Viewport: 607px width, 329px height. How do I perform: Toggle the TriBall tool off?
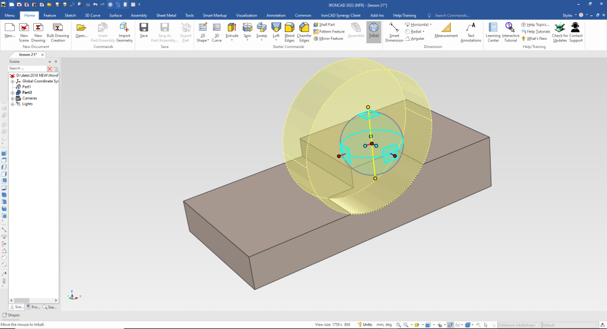pos(373,30)
